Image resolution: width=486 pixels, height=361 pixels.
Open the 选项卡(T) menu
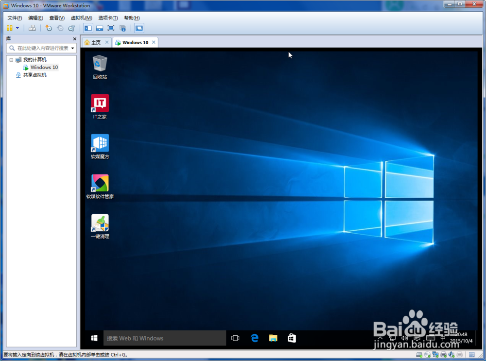(x=108, y=18)
